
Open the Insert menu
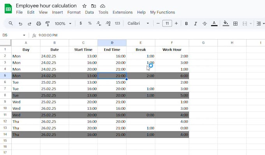[57, 12]
